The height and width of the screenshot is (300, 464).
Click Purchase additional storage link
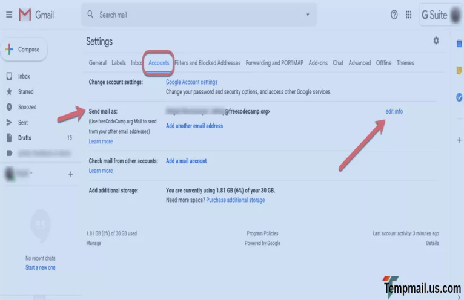(235, 200)
